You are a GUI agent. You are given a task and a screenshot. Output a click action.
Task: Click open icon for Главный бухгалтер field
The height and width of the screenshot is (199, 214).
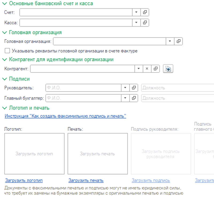[x=134, y=98]
